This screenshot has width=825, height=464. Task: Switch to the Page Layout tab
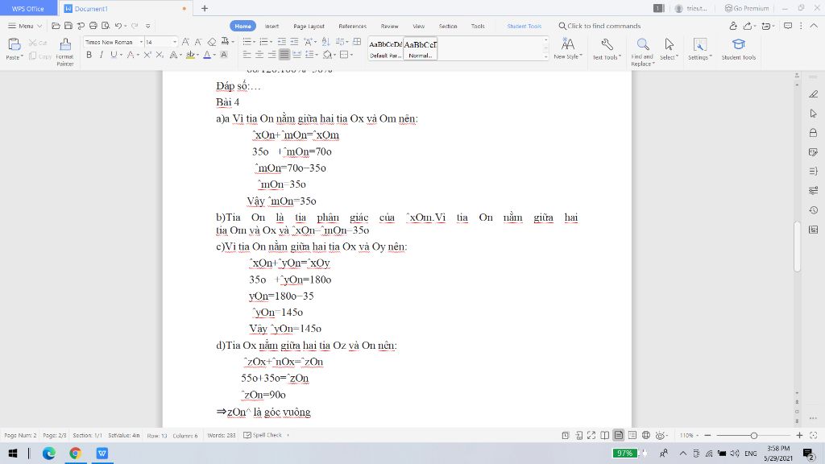[309, 27]
